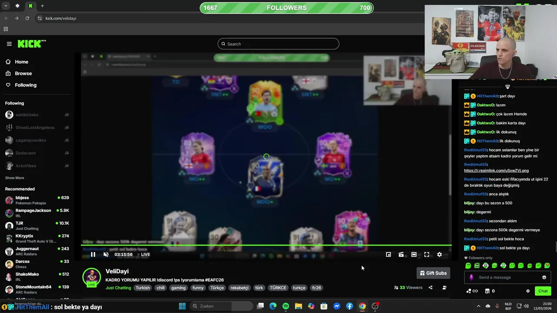This screenshot has height=313, width=557.
Task: Enable mini player mode
Action: [x=389, y=255]
